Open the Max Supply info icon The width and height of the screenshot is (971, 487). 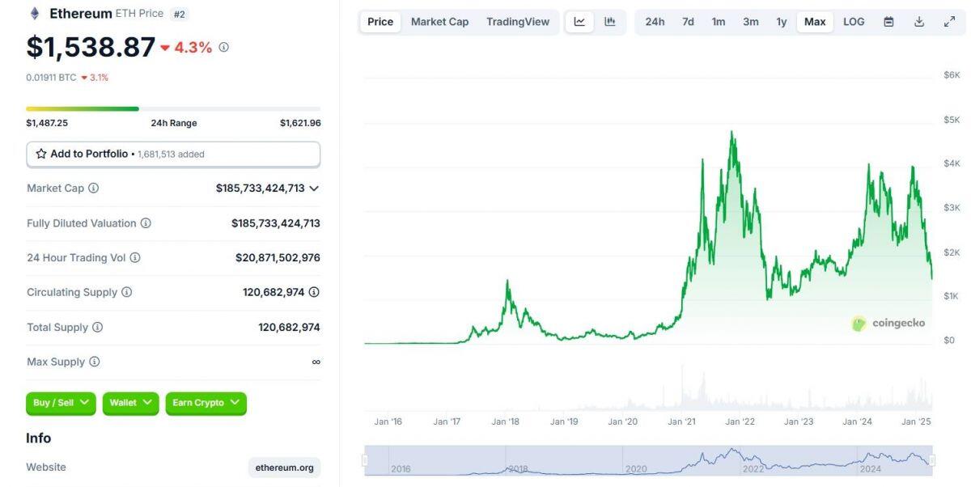point(95,362)
